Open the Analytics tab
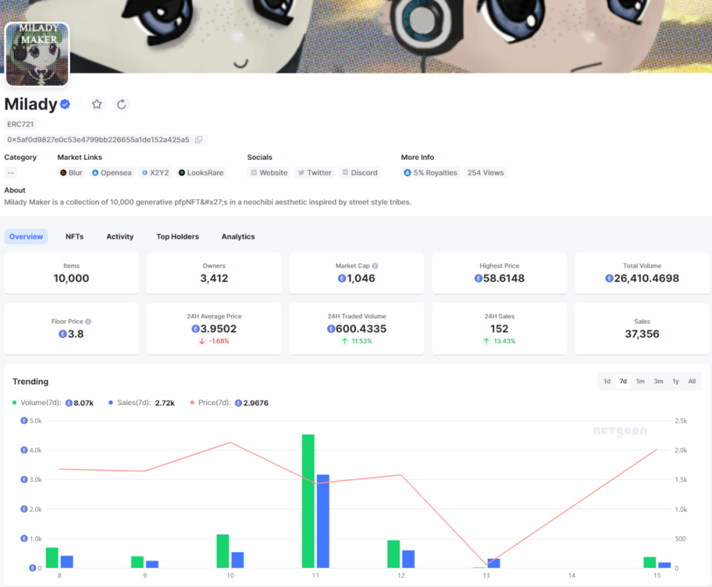Viewport: 712px width, 587px height. tap(238, 237)
